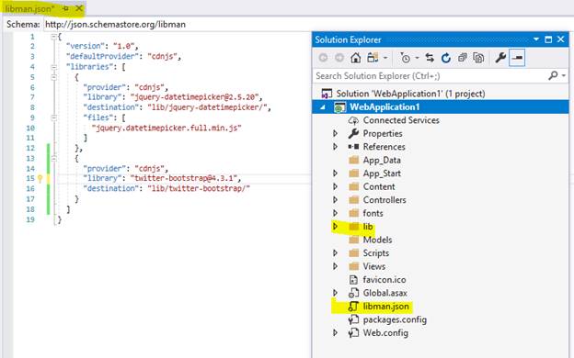
Task: Open the search options dropdown arrow
Action: pyautogui.click(x=564, y=75)
